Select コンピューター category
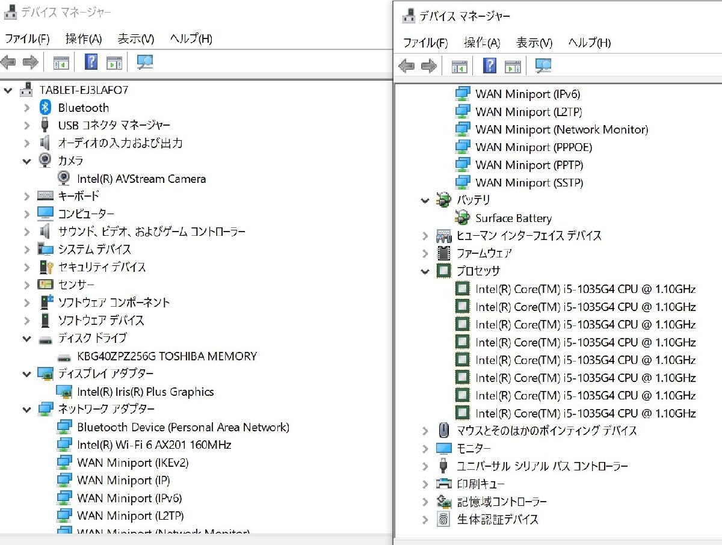 [85, 214]
